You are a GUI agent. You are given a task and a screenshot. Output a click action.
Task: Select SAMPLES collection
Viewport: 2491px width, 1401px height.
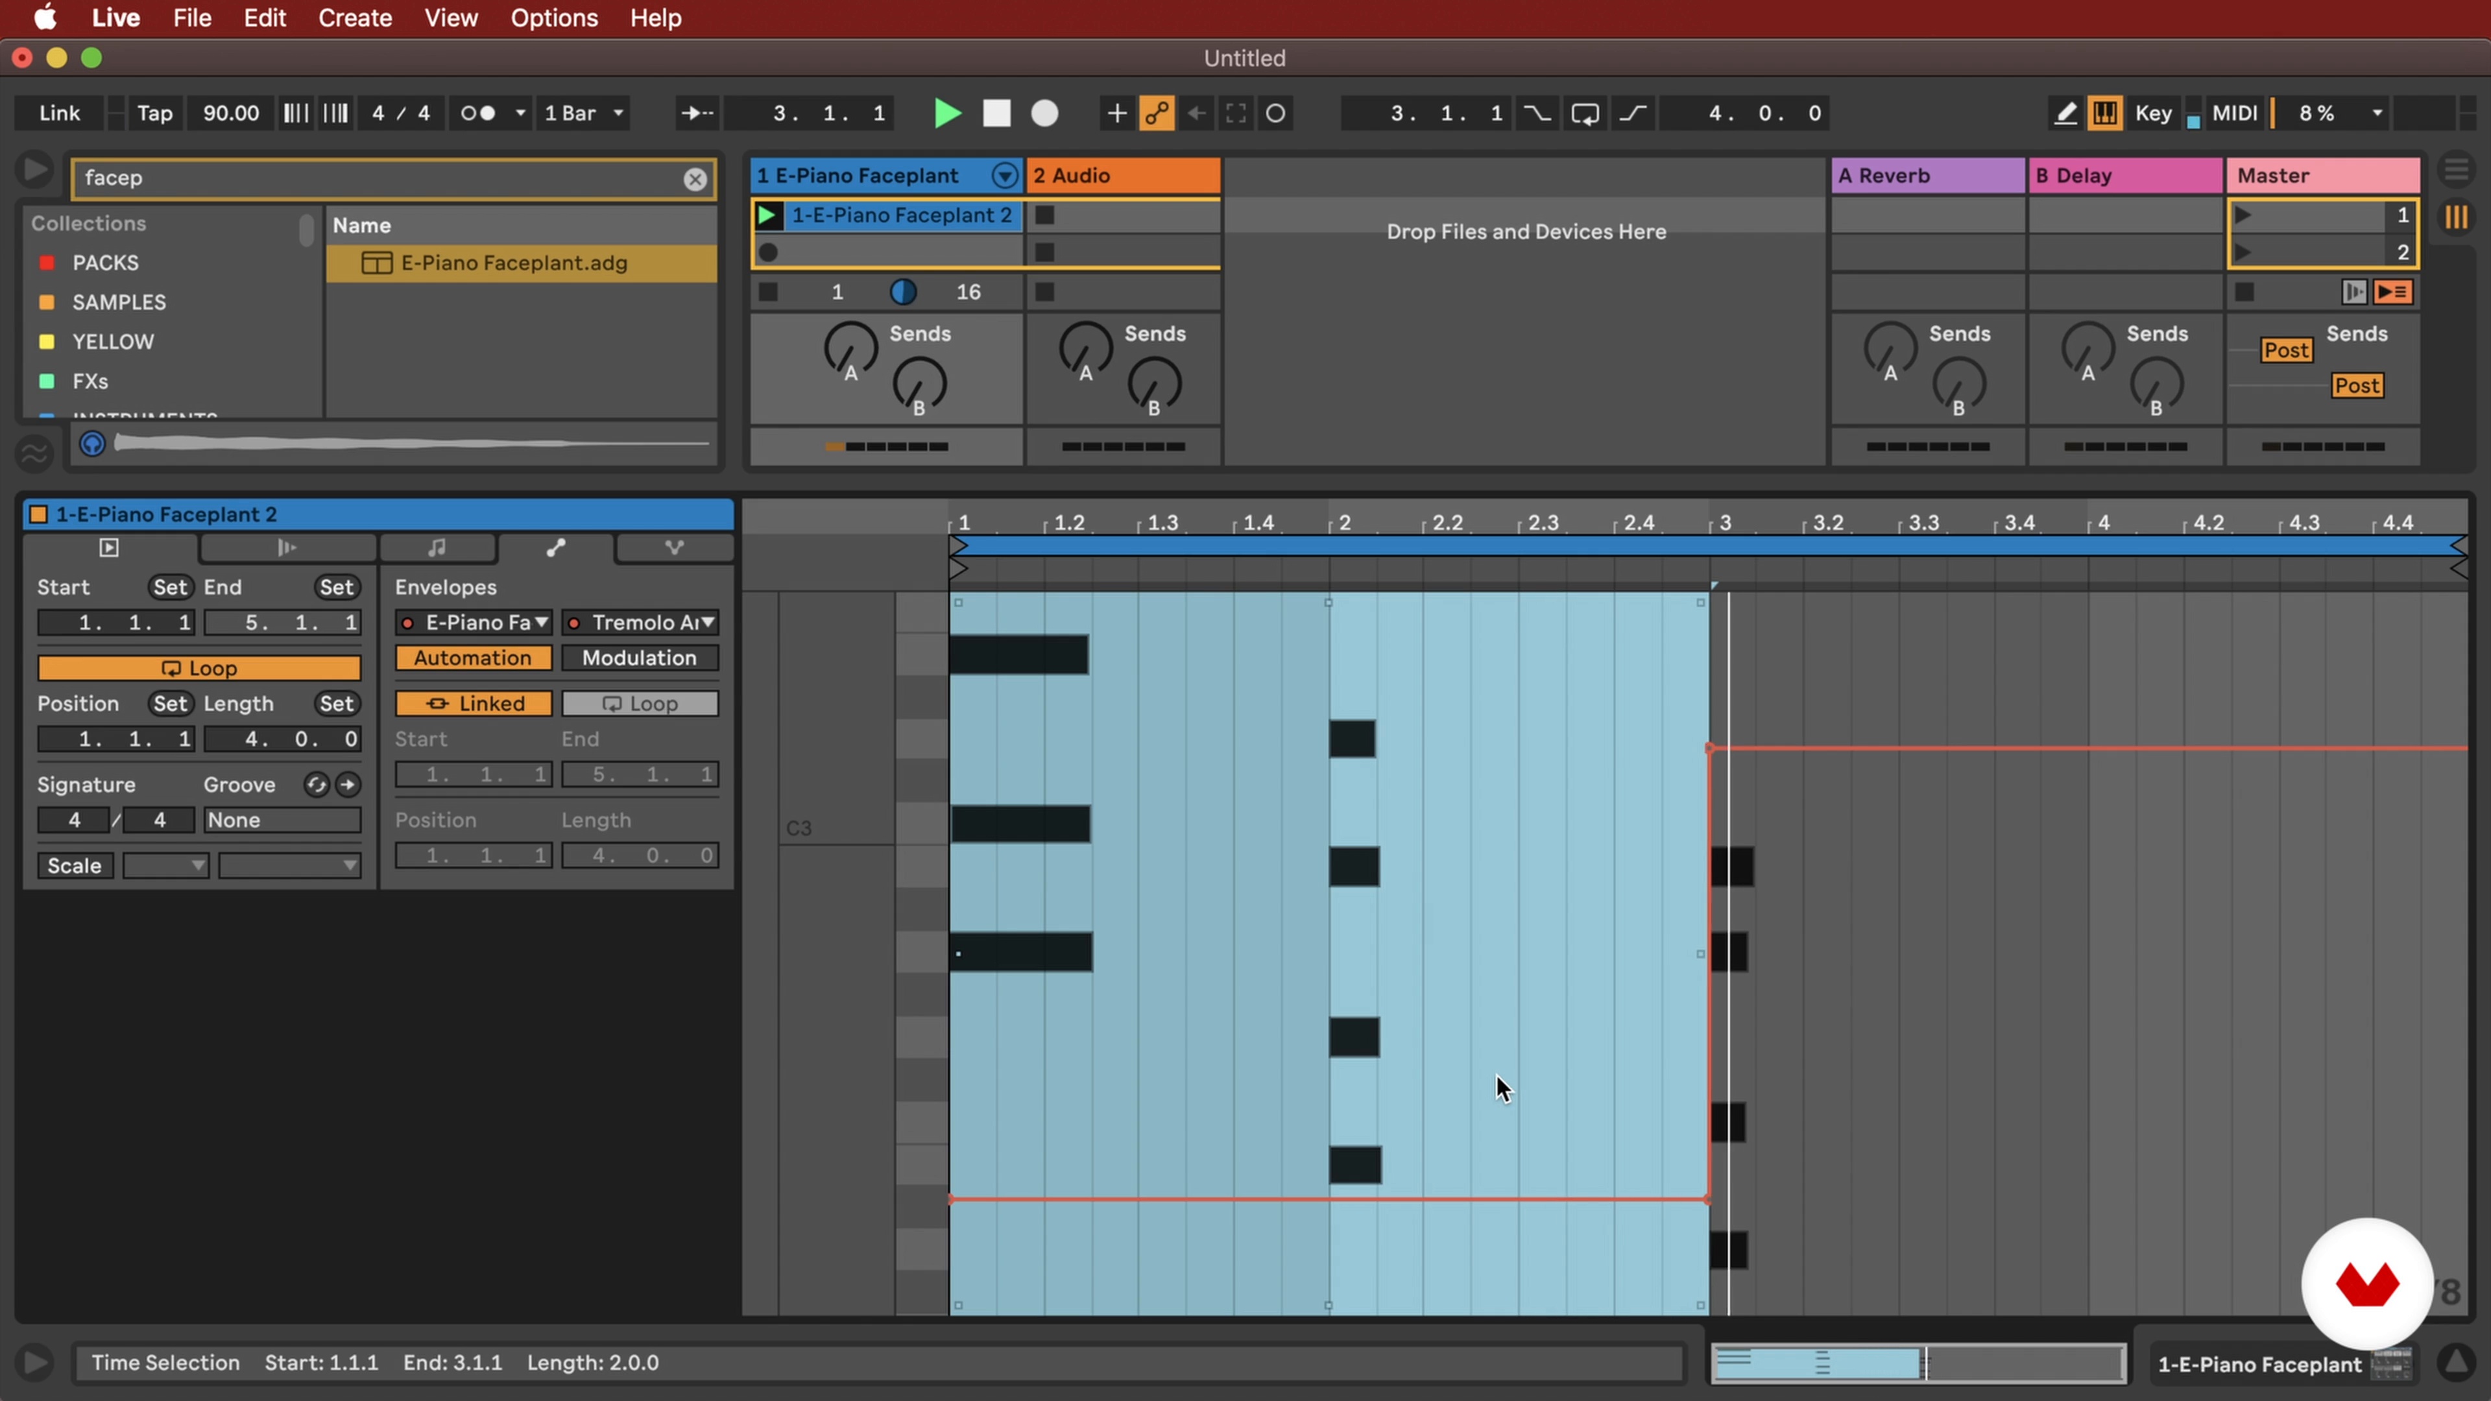click(119, 303)
